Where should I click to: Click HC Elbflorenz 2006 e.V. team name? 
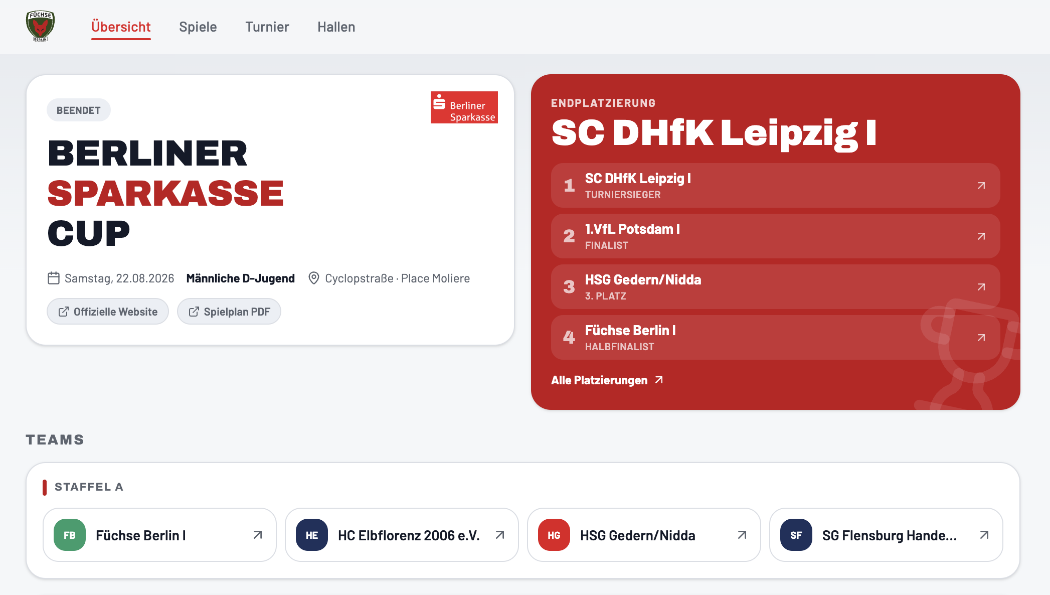click(x=409, y=535)
